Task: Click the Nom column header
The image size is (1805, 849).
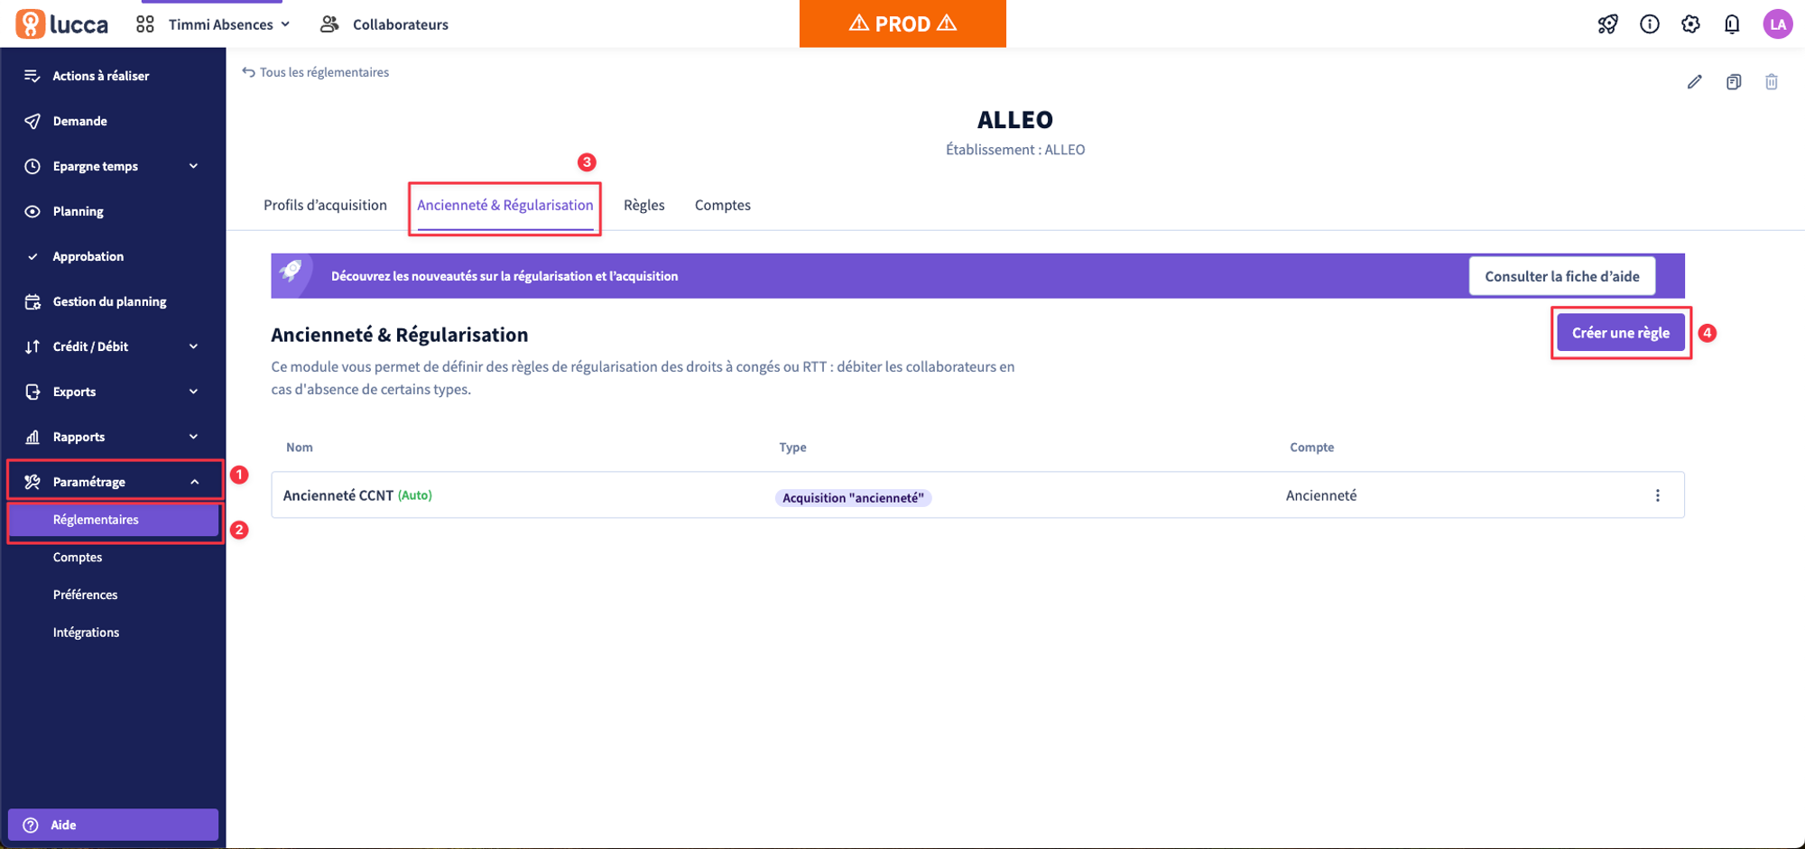Action: coord(300,448)
